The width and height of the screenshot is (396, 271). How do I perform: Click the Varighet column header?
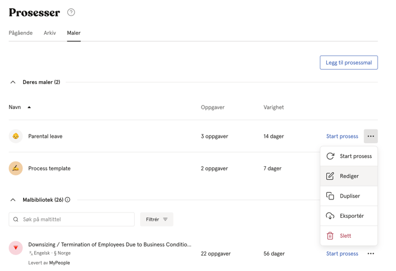click(274, 107)
